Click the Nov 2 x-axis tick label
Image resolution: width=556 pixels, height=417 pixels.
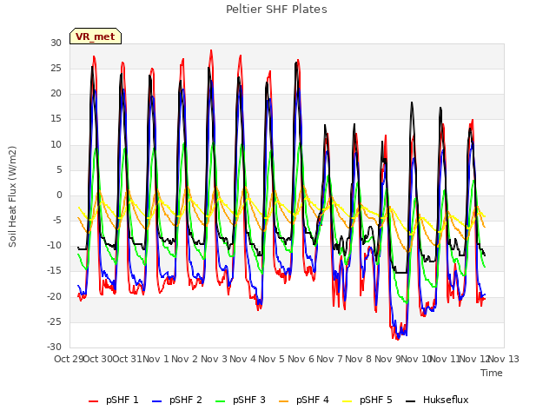click(184, 359)
